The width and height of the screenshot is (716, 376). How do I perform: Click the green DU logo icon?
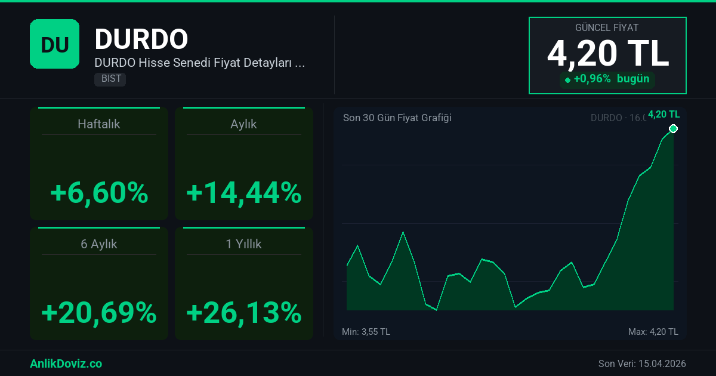pos(54,44)
